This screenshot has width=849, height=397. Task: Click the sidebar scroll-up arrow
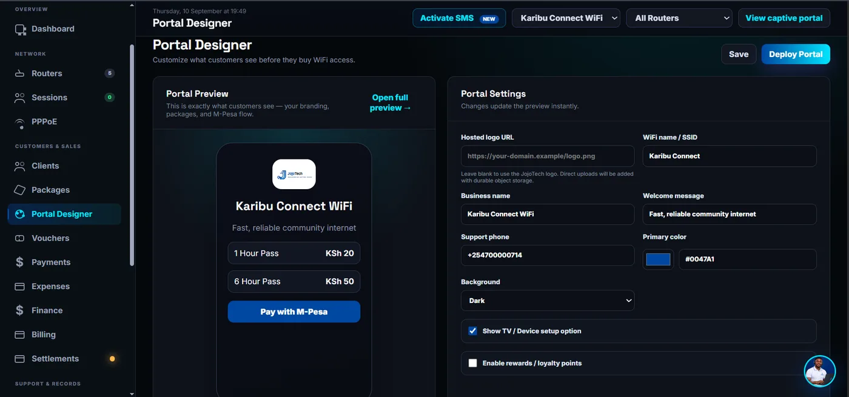tap(132, 5)
